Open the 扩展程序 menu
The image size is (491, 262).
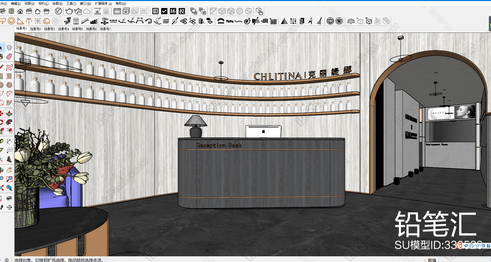point(103,3)
